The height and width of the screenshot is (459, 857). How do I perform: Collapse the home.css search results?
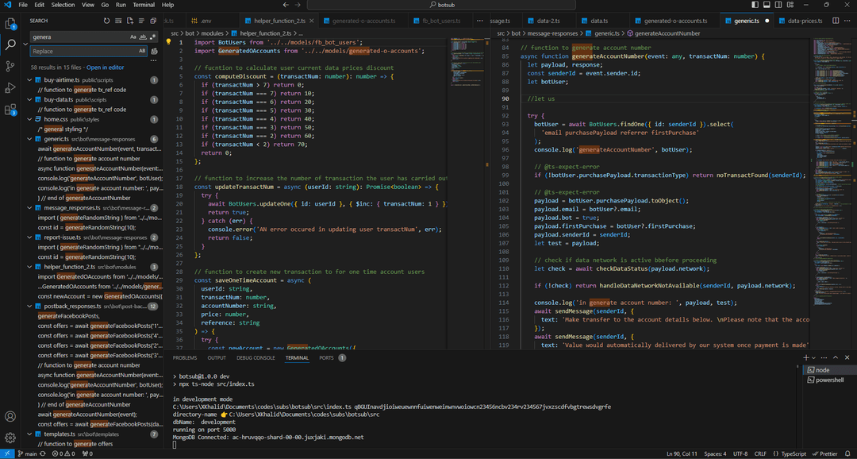[x=29, y=119]
